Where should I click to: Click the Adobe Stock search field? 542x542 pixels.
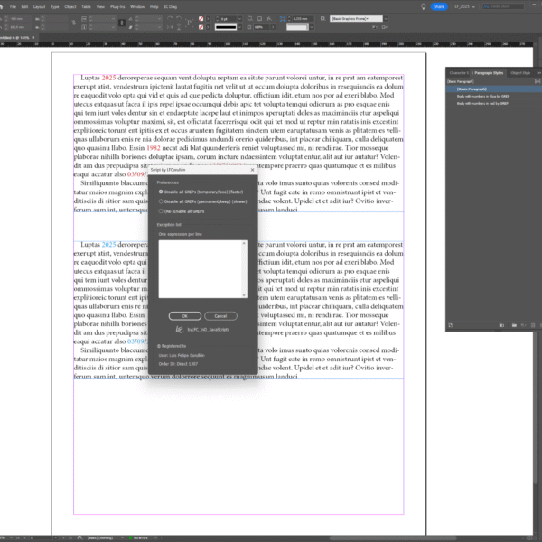(503, 6)
